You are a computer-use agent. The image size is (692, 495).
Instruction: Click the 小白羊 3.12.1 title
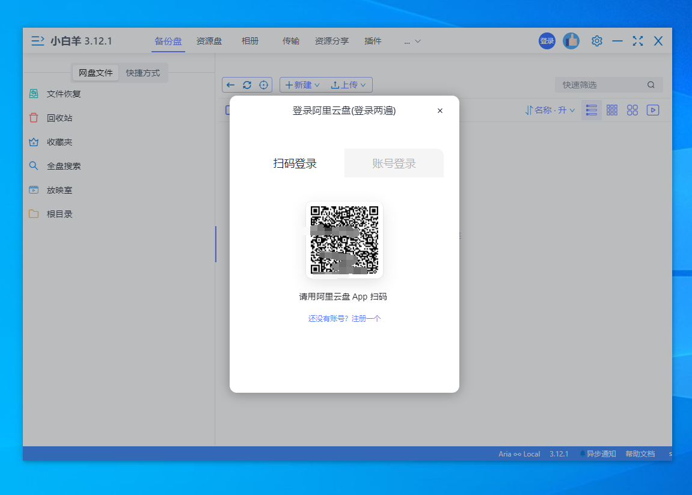point(81,41)
